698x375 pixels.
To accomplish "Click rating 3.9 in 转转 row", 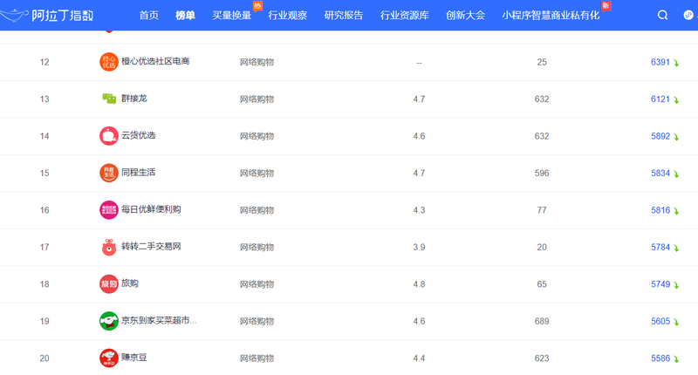I will (x=419, y=247).
